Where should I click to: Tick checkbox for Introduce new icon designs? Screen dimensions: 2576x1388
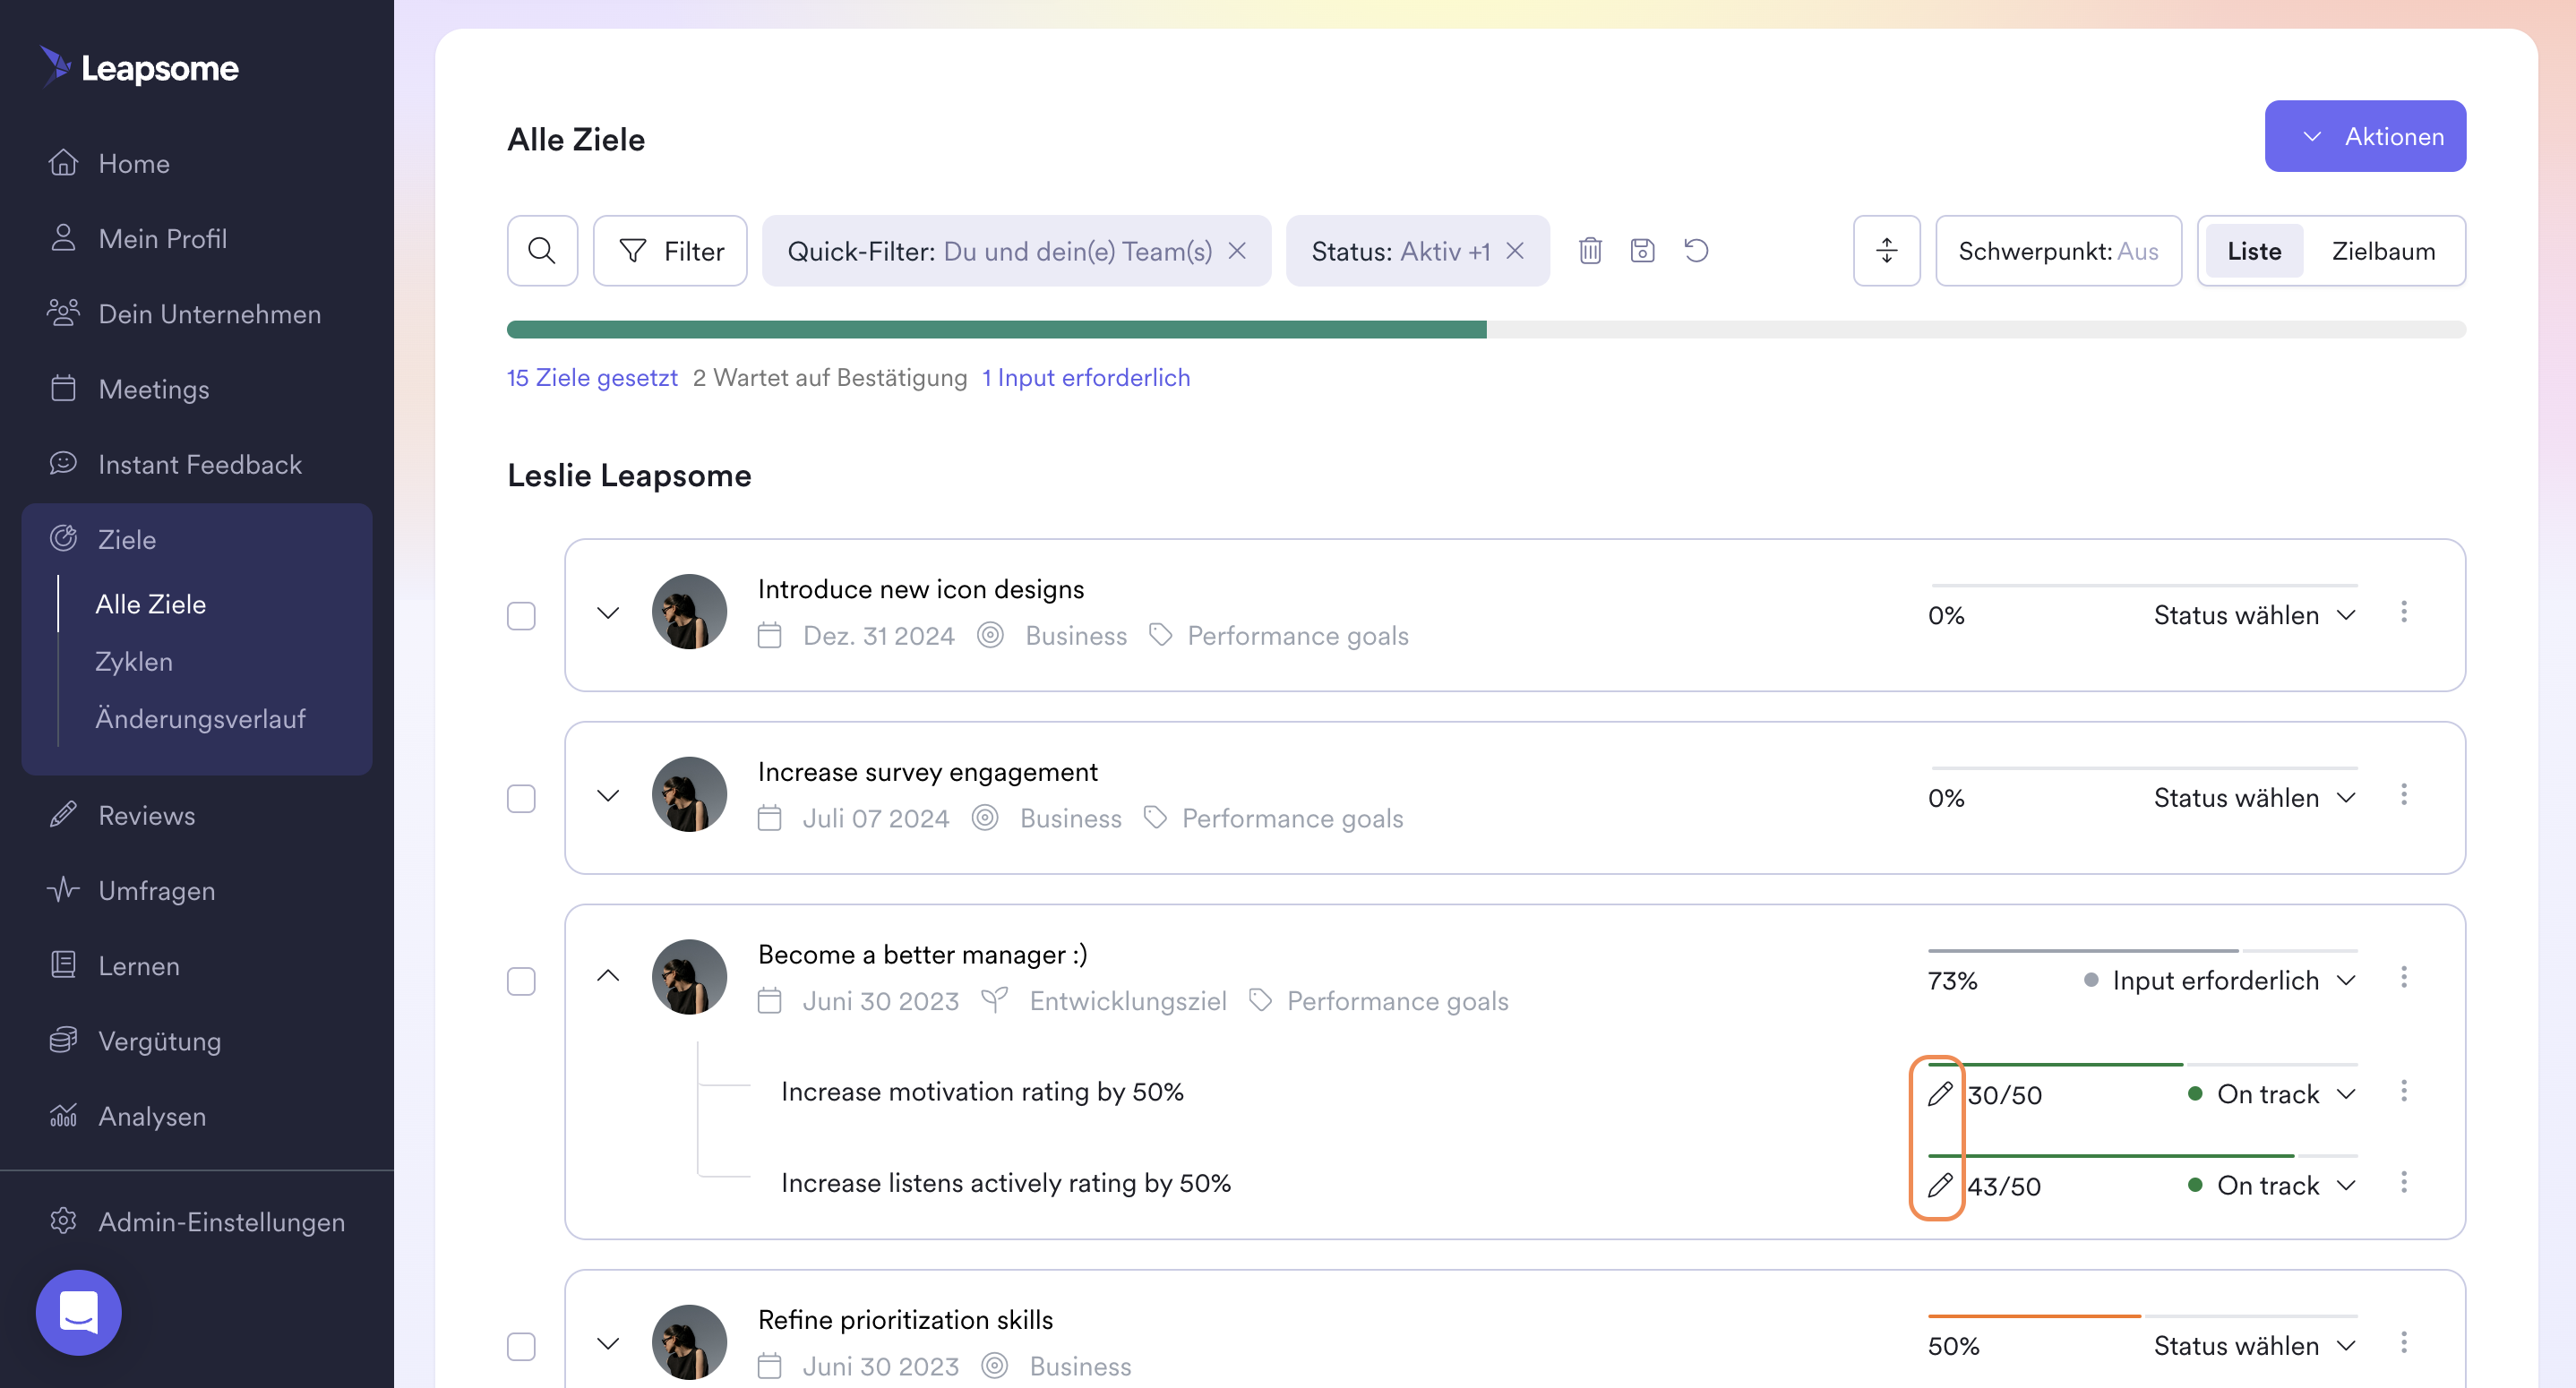point(521,616)
